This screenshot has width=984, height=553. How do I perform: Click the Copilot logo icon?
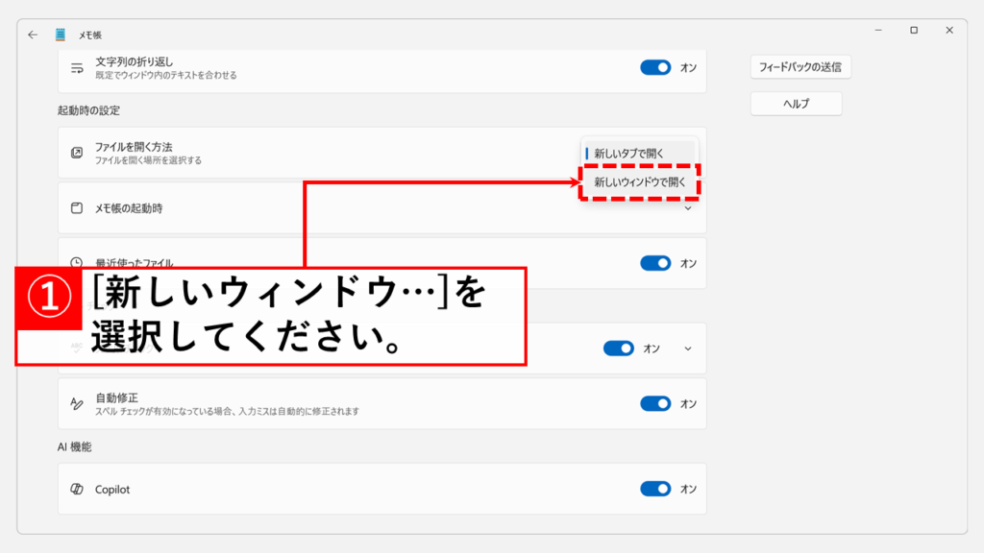pyautogui.click(x=77, y=490)
